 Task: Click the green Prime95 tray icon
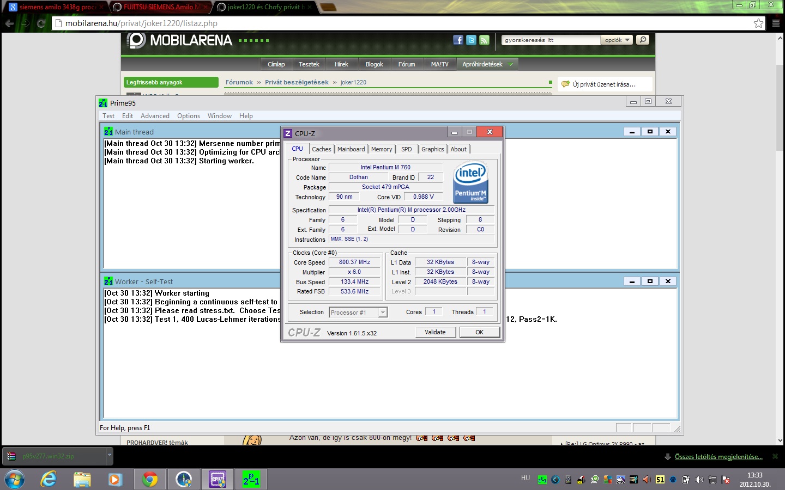(542, 480)
